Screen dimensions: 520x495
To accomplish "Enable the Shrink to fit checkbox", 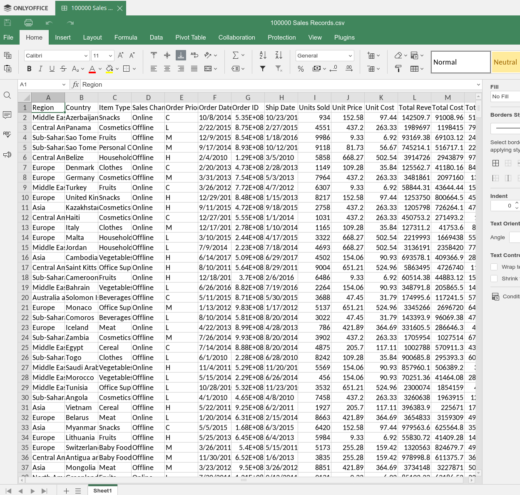I will [494, 279].
